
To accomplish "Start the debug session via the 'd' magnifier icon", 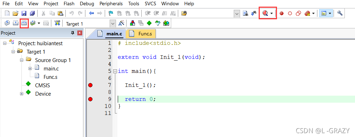I will 265,13.
